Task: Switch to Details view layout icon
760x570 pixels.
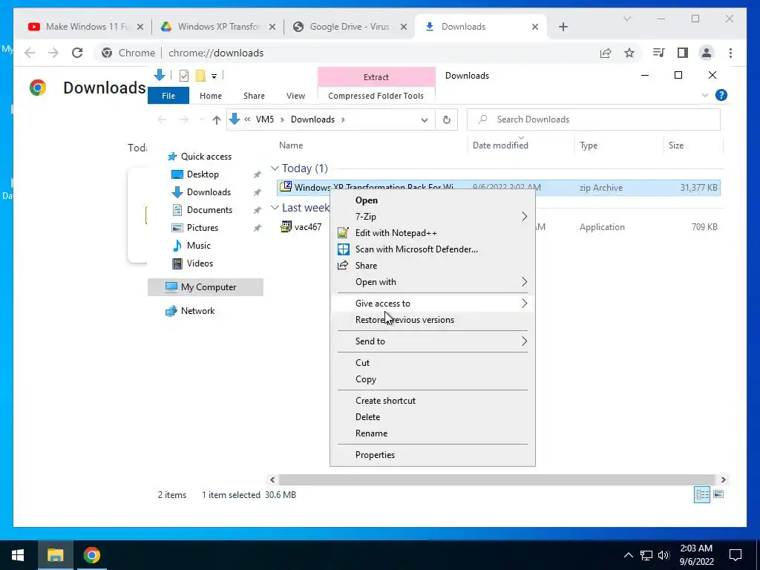Action: [x=702, y=494]
